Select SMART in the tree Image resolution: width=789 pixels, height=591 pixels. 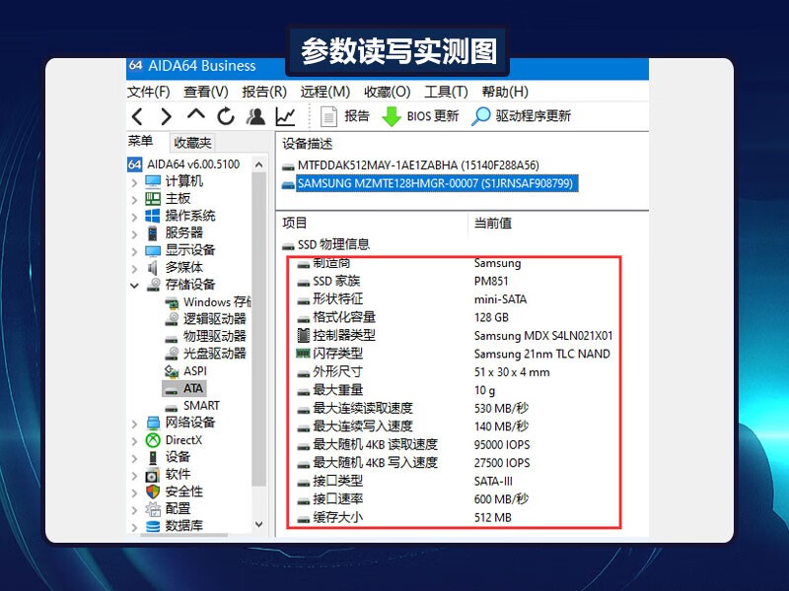click(192, 406)
